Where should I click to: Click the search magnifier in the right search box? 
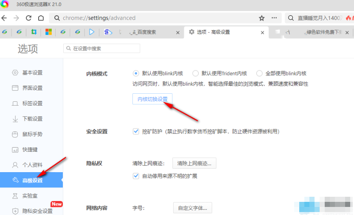pyautogui.click(x=291, y=18)
